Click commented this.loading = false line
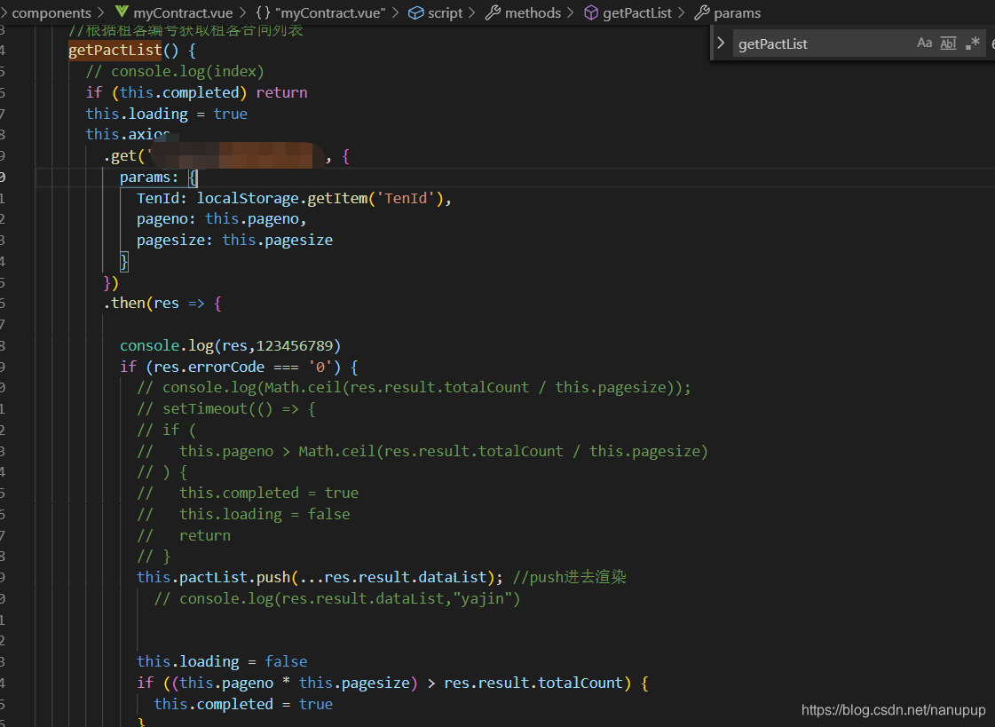Viewport: 995px width, 727px height. tap(243, 514)
